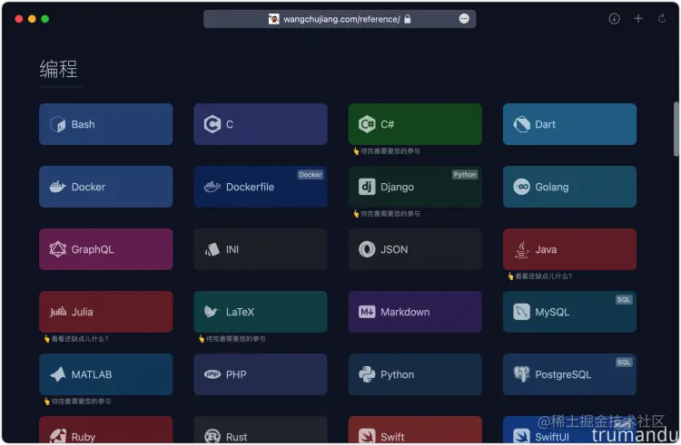Click the Golang gopher icon
This screenshot has width=681, height=445.
coord(521,187)
